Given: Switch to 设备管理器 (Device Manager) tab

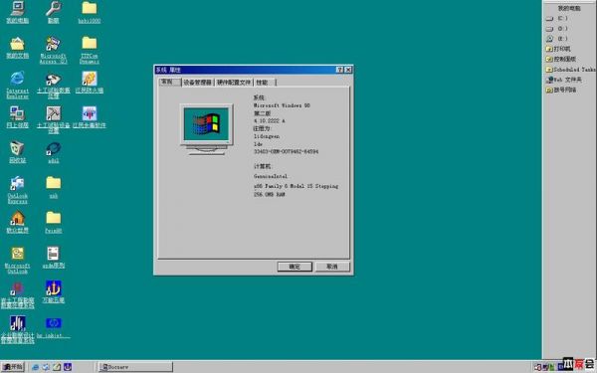Looking at the screenshot, I should [x=197, y=83].
